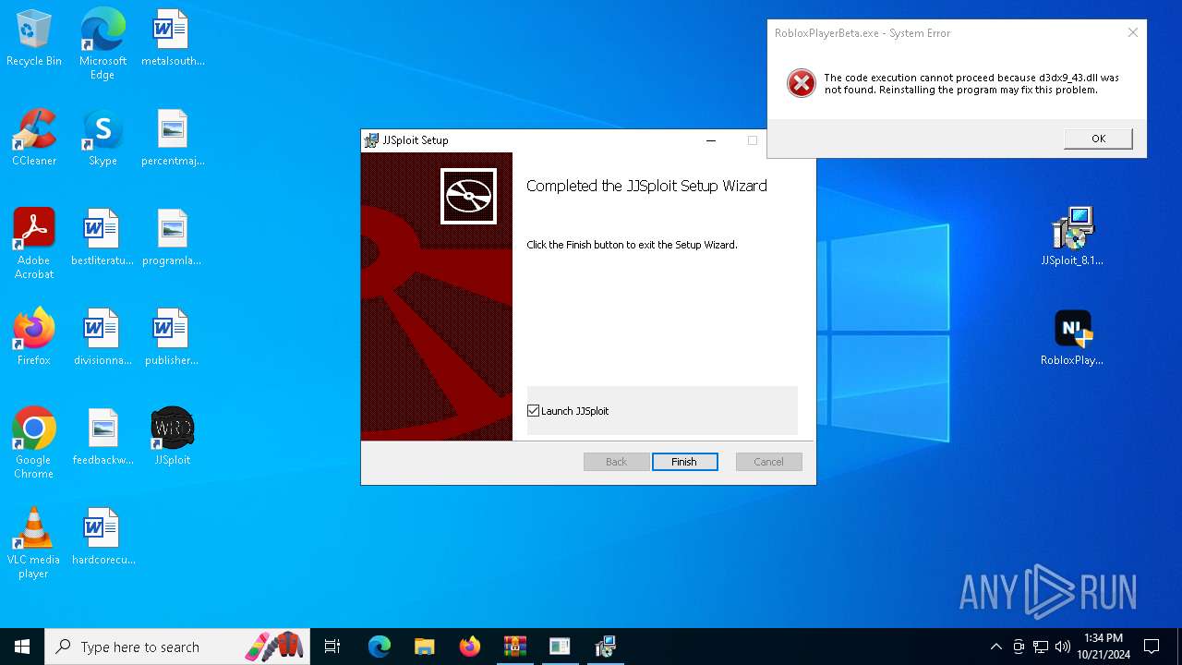The height and width of the screenshot is (665, 1182).
Task: Open the Adobe Acrobat desktop shortcut
Action: click(x=34, y=244)
